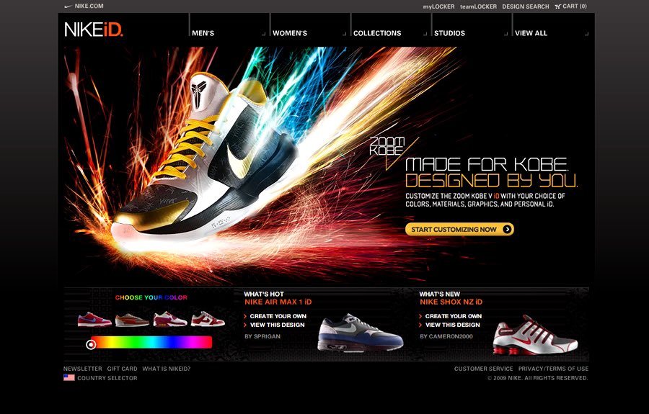Open the MEN'S menu
Image resolution: width=649 pixels, height=414 pixels.
(x=203, y=33)
